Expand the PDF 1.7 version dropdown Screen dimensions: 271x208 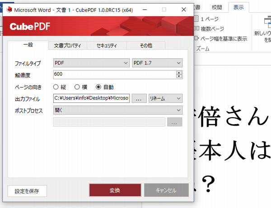[157, 63]
